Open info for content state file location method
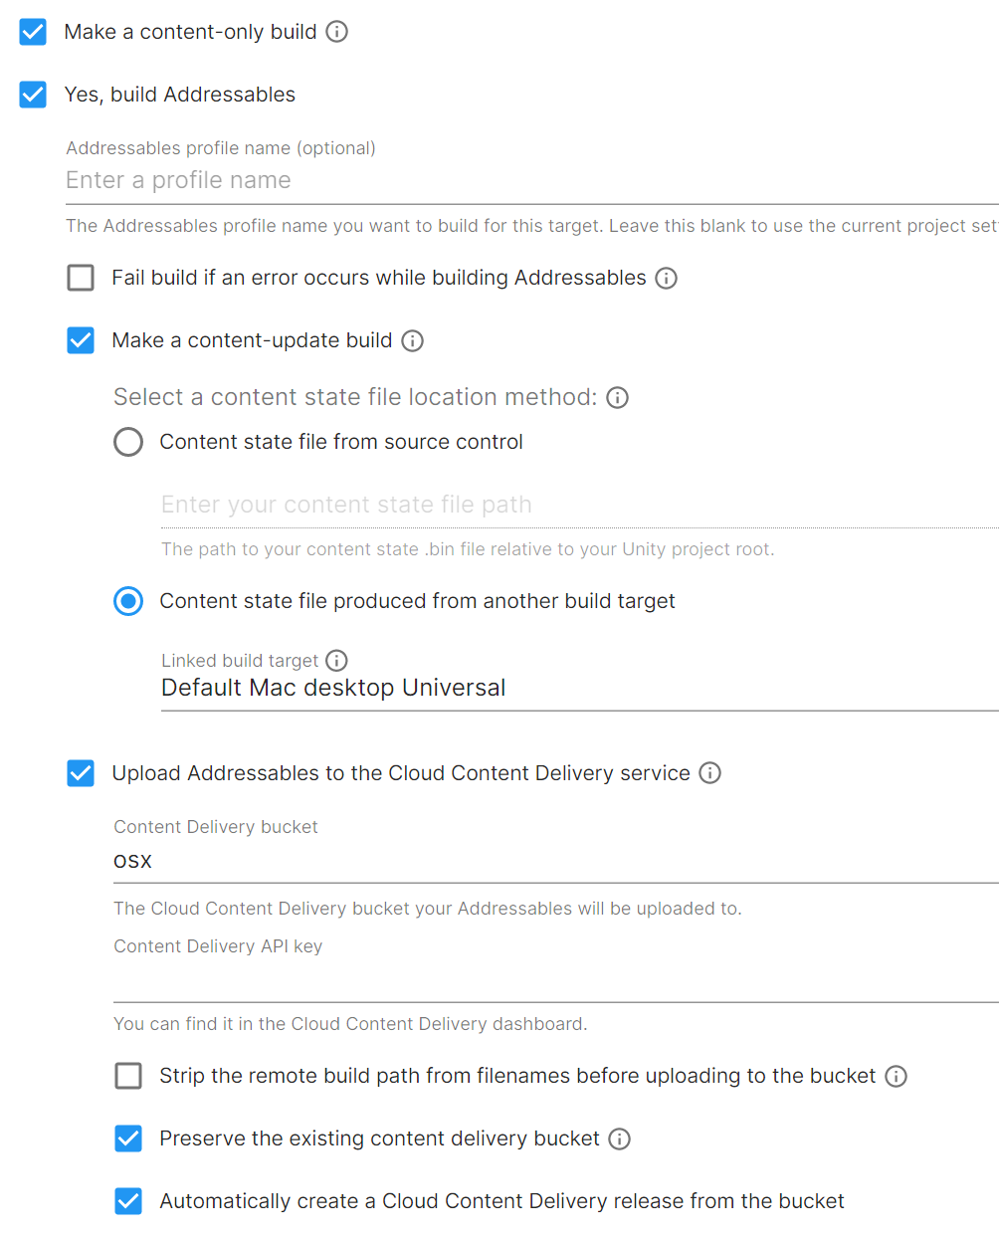The width and height of the screenshot is (999, 1240). tap(617, 397)
